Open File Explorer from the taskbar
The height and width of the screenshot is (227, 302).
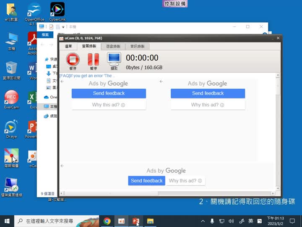coord(150,221)
